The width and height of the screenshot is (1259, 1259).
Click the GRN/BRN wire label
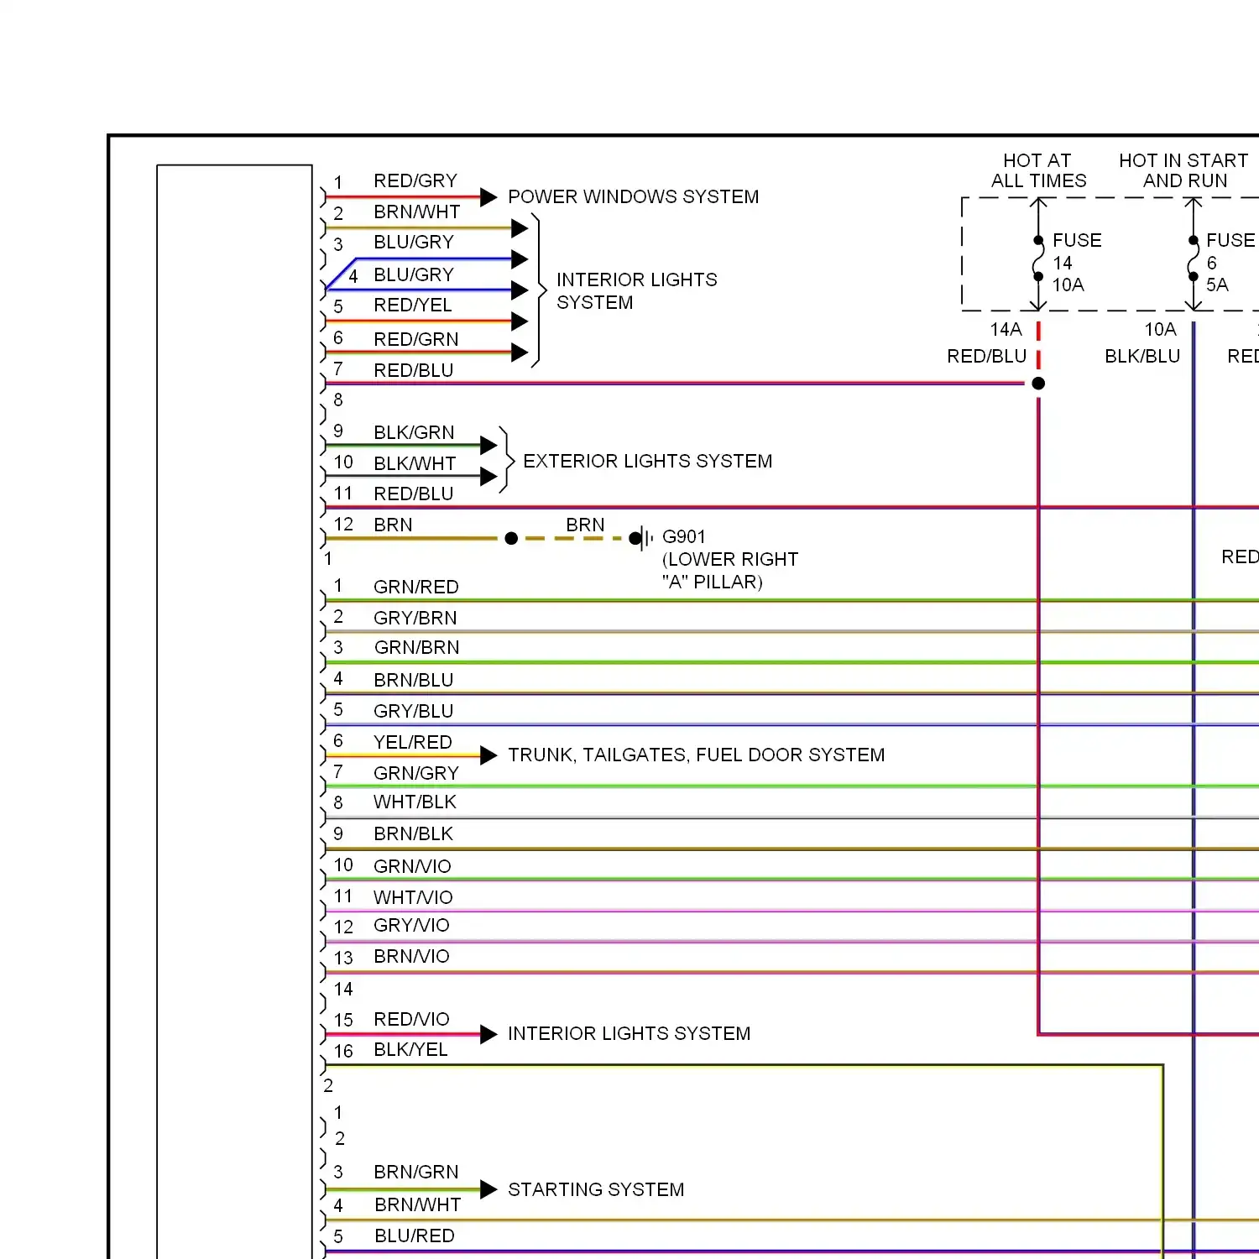click(x=417, y=648)
